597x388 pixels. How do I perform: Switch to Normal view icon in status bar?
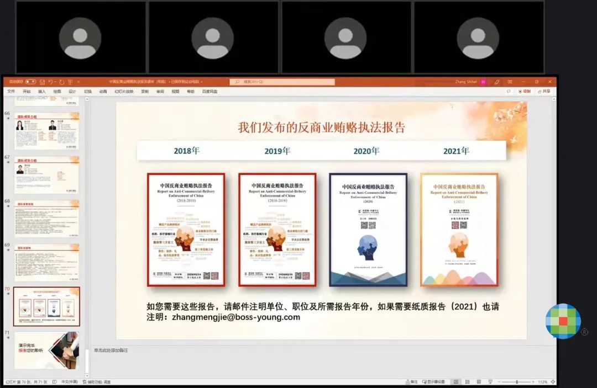click(456, 381)
